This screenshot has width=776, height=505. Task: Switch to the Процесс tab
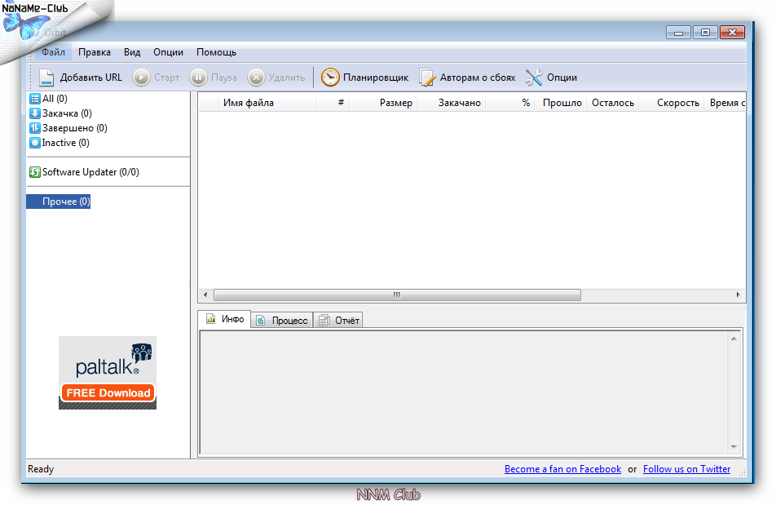pos(282,321)
